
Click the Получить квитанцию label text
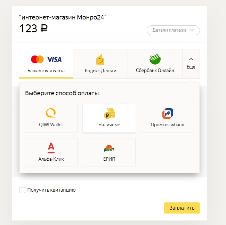pyautogui.click(x=51, y=190)
